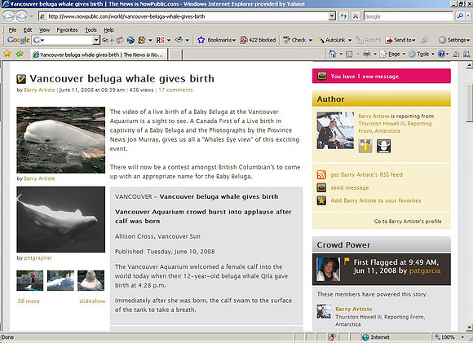Open the surfacing beluga whale photo
Viewport: 473px width, 343px height.
(x=61, y=140)
